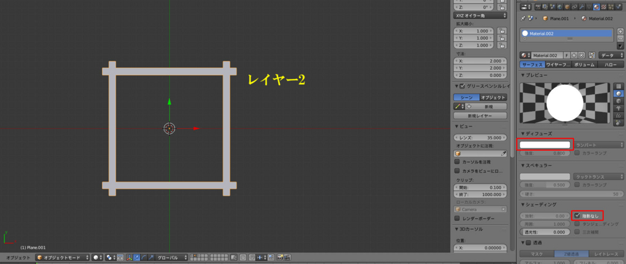Open the World properties tab icon
This screenshot has height=264, width=626.
click(560, 7)
